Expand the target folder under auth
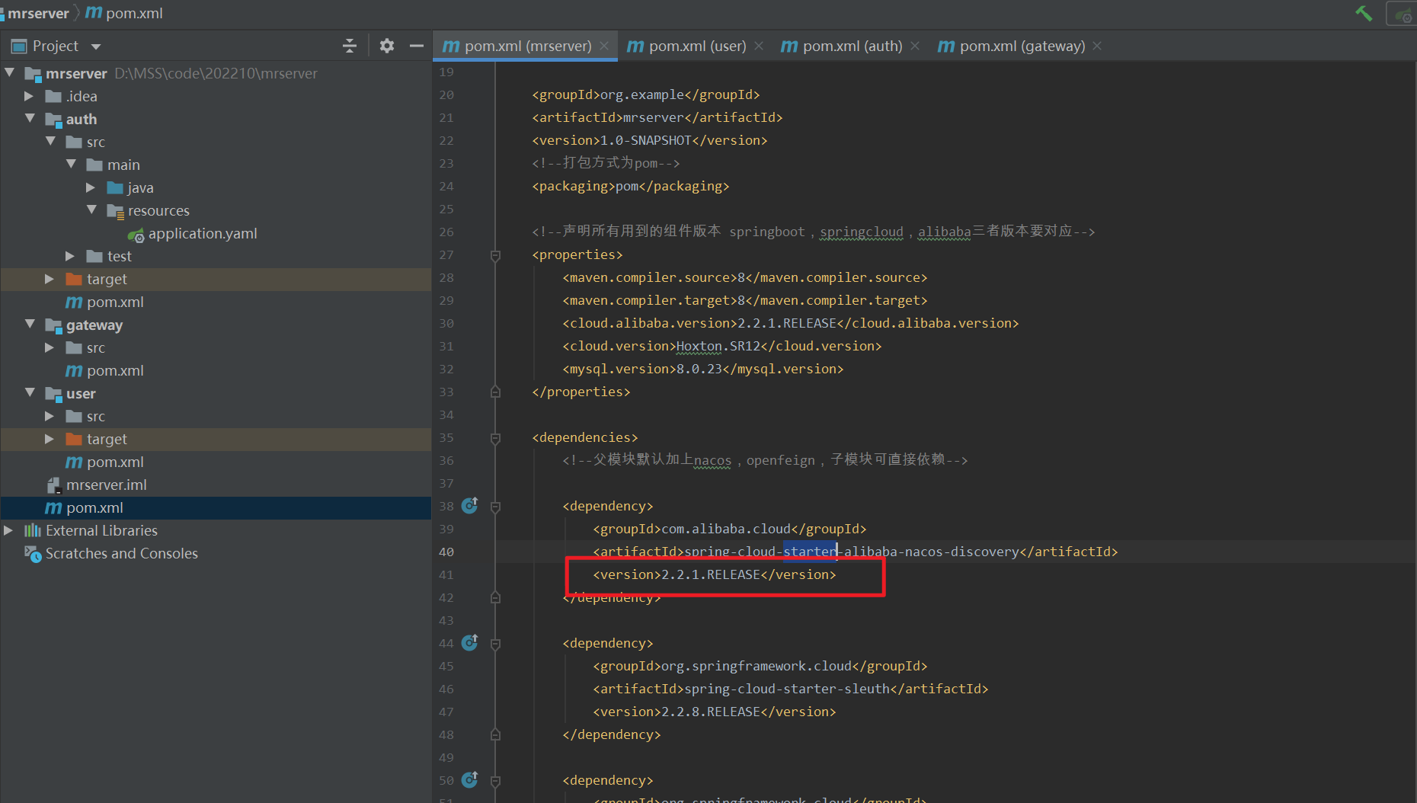This screenshot has height=803, width=1417. coord(50,279)
